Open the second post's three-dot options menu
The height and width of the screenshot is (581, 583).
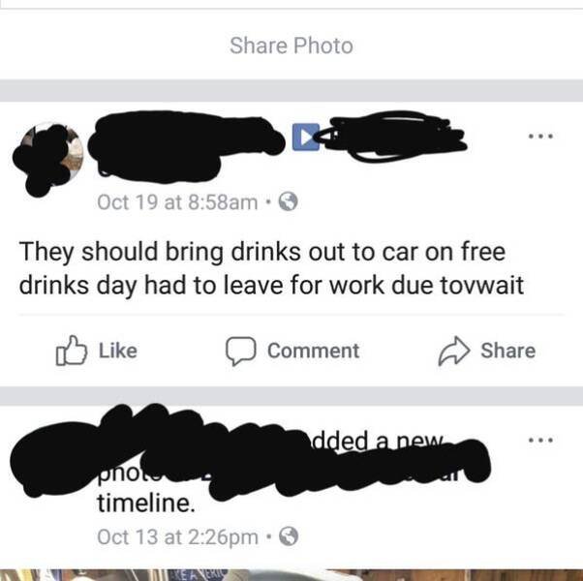click(x=541, y=441)
